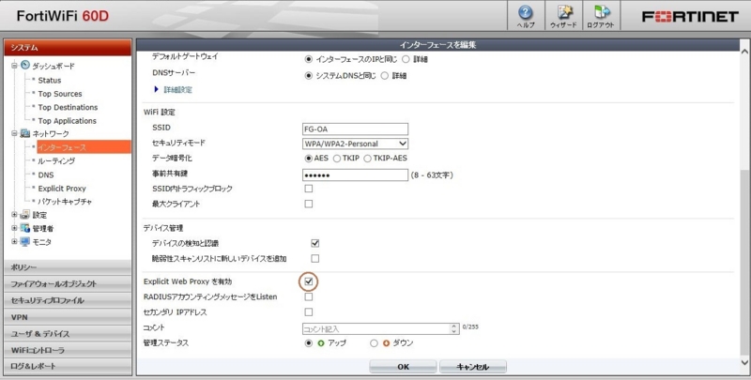751x380 pixels.
Task: Enable RADIUS accounting Listen checkbox
Action: pos(309,296)
